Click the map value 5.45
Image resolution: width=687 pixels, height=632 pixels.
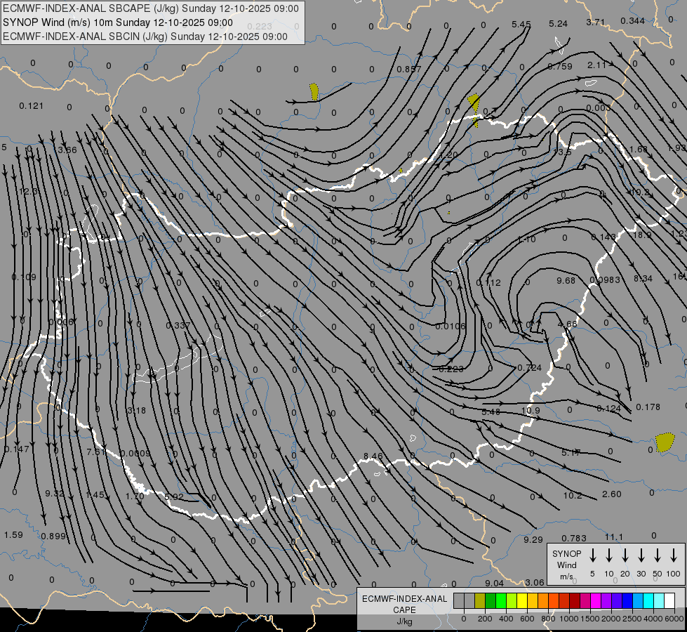click(x=521, y=25)
